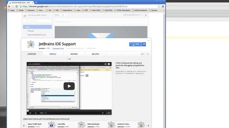
Task: Open the Algorithms bookmarks folder
Action: point(66,10)
